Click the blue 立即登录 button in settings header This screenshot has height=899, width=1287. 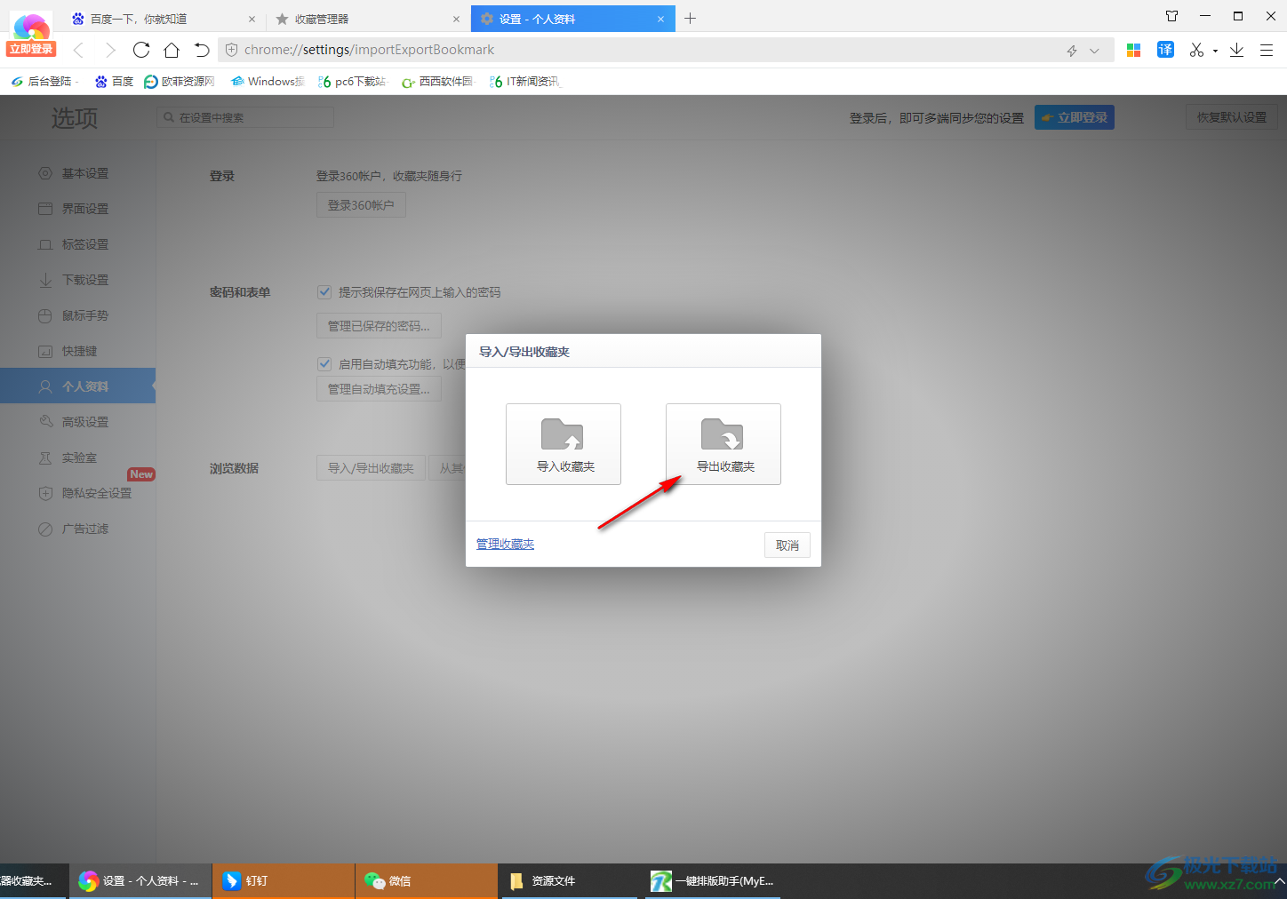coord(1074,117)
